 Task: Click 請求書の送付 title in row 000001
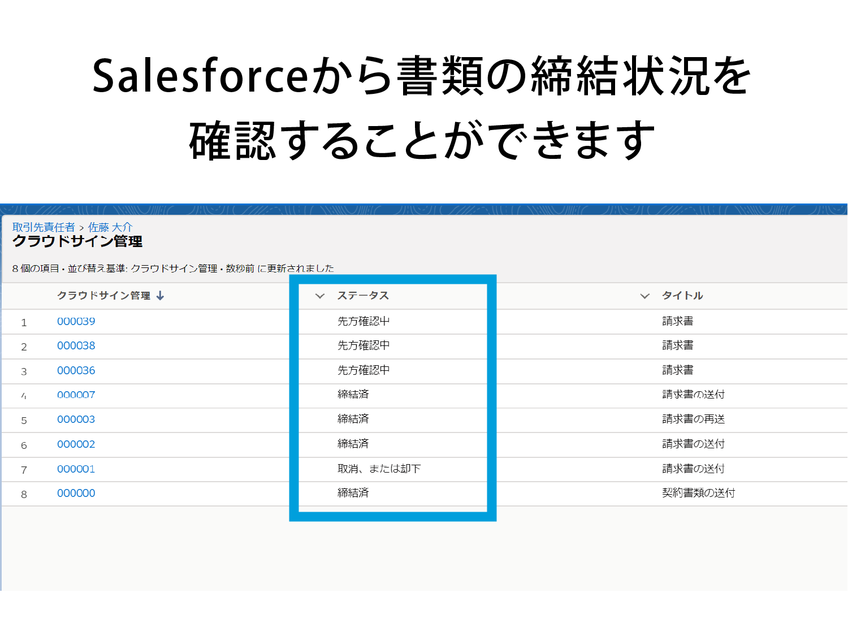694,469
